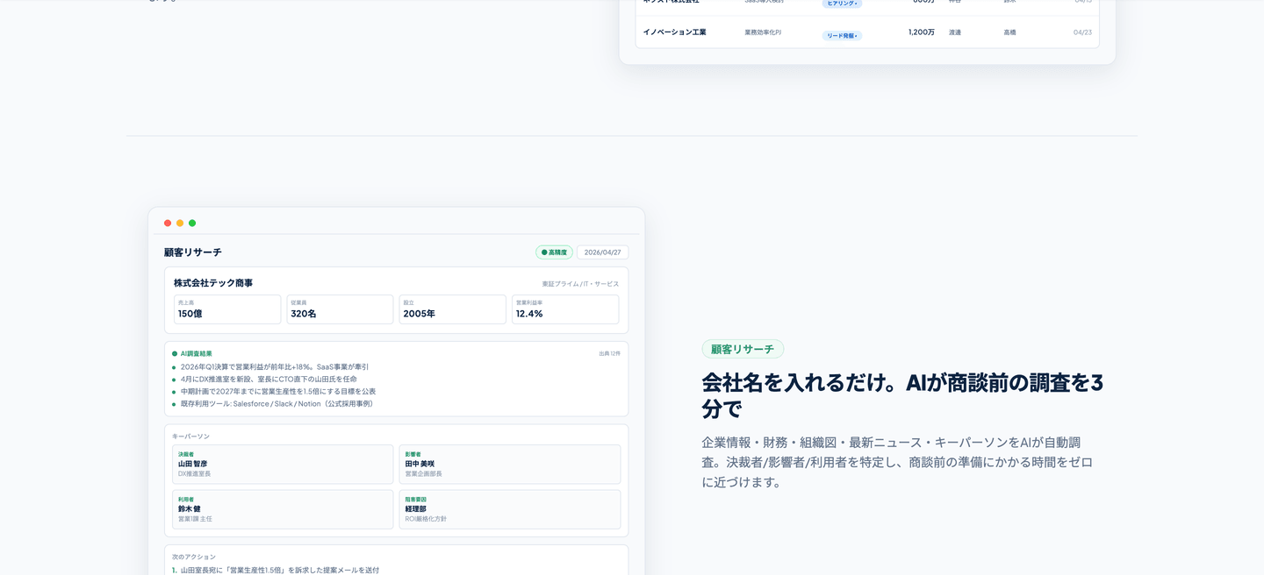The width and height of the screenshot is (1264, 575).
Task: Select the 利用者 鈴木 健 card
Action: [283, 509]
